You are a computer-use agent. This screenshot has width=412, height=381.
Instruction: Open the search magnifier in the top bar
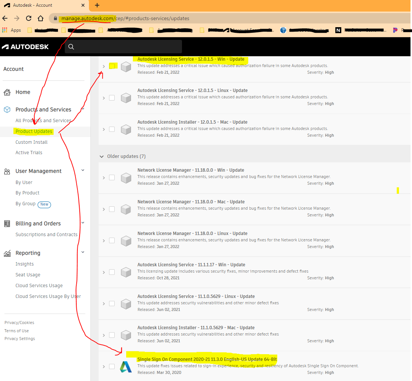[x=71, y=47]
